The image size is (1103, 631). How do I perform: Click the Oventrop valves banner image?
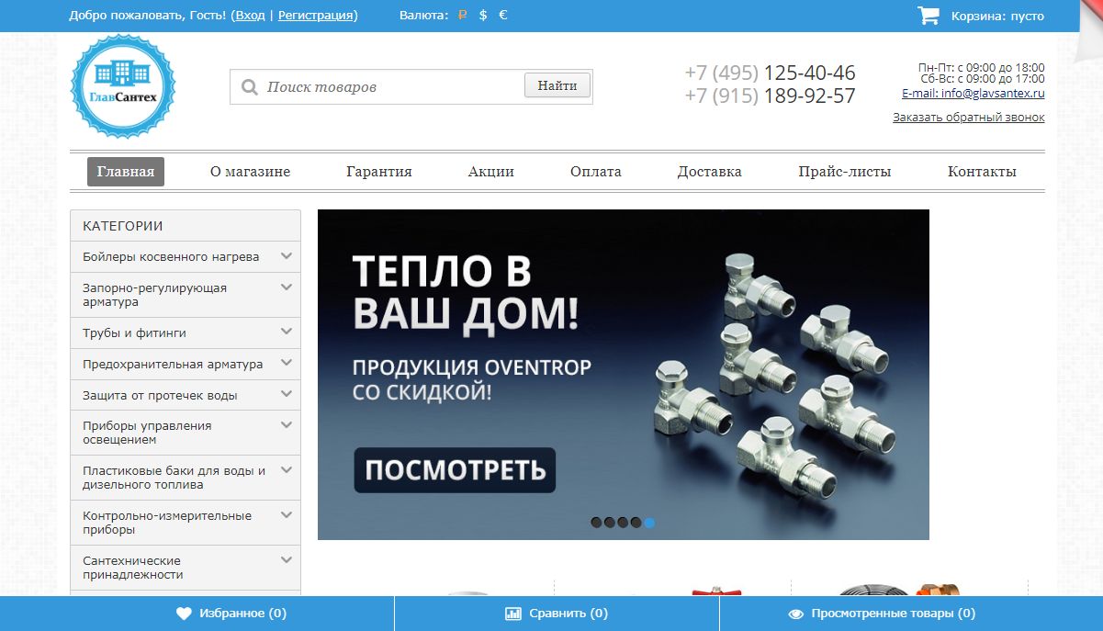pos(624,375)
